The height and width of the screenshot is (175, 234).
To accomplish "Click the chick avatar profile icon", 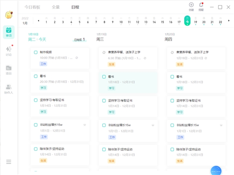I will (9, 15).
